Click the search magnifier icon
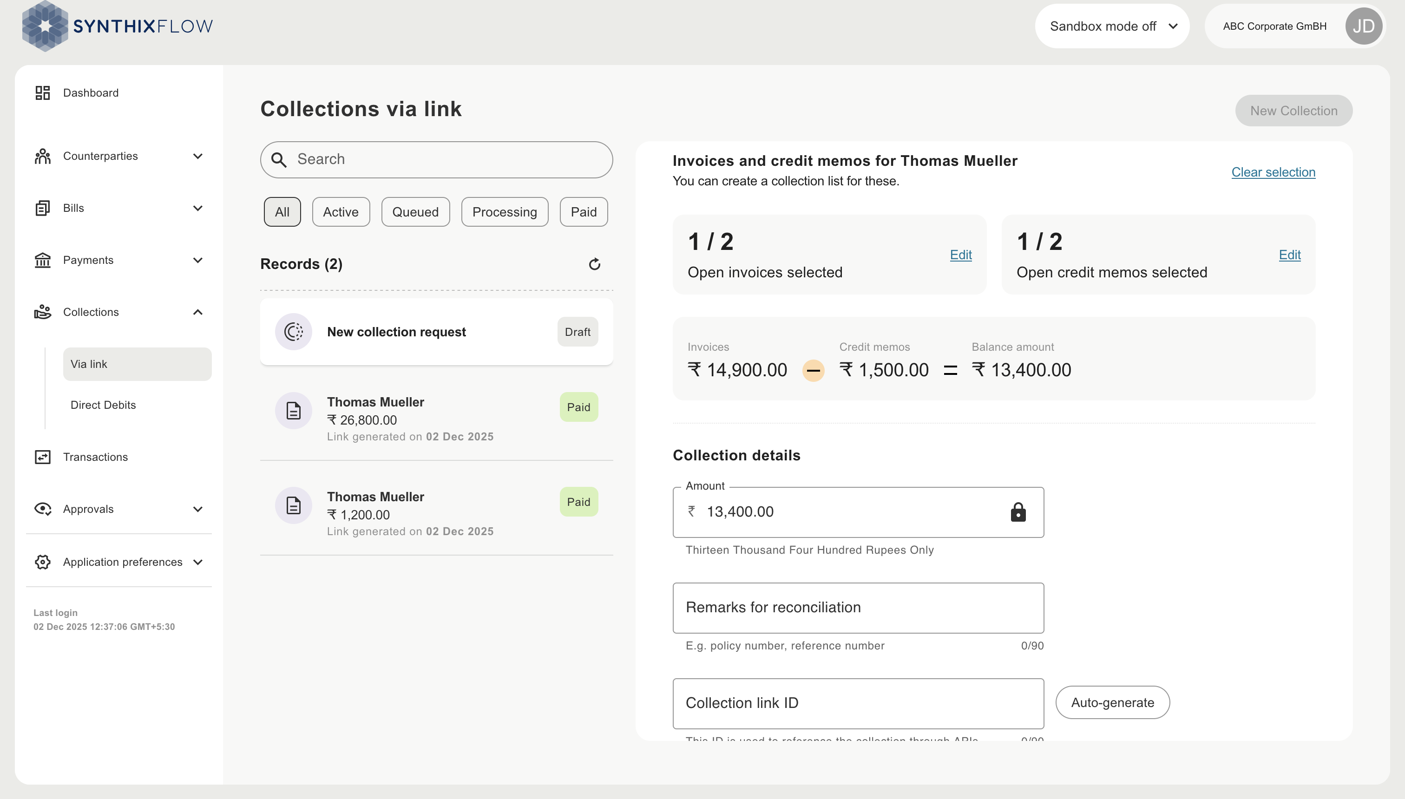Image resolution: width=1405 pixels, height=799 pixels. click(279, 160)
